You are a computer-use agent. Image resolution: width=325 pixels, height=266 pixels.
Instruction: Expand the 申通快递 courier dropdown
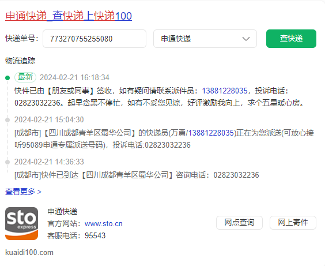(x=205, y=39)
